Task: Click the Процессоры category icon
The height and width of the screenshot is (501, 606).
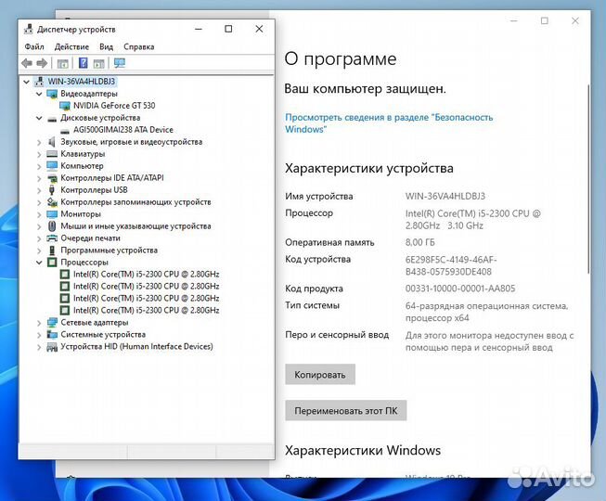Action: pyautogui.click(x=52, y=263)
